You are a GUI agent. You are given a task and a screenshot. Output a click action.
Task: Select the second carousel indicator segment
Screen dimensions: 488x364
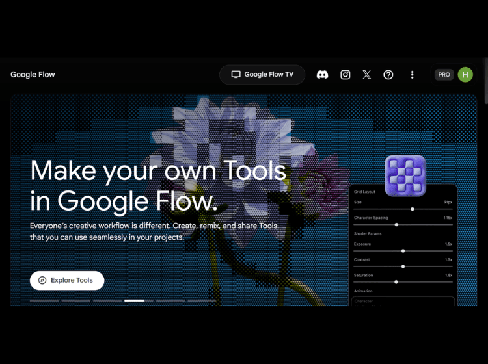75,300
